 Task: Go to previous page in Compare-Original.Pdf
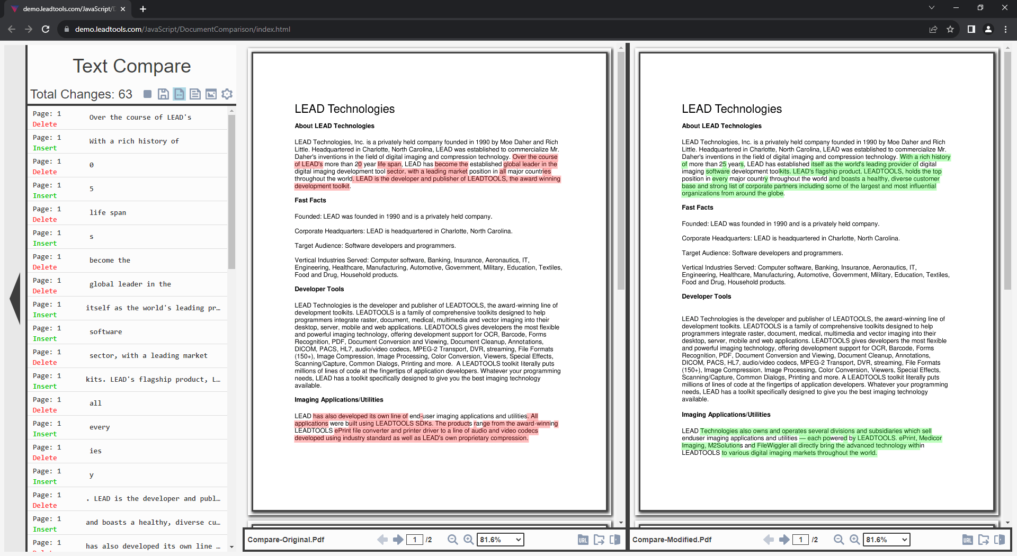click(x=382, y=540)
